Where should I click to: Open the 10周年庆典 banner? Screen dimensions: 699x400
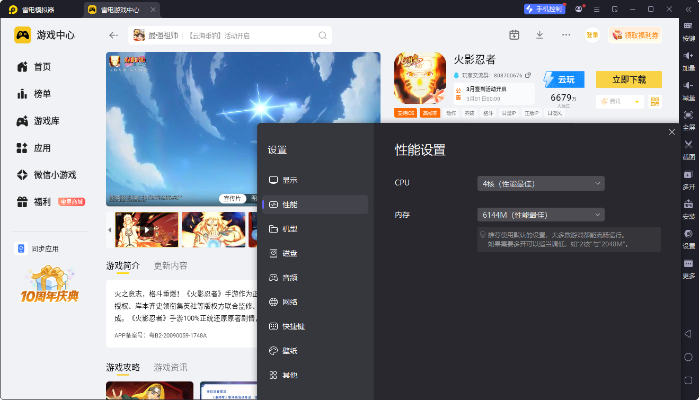pos(49,285)
